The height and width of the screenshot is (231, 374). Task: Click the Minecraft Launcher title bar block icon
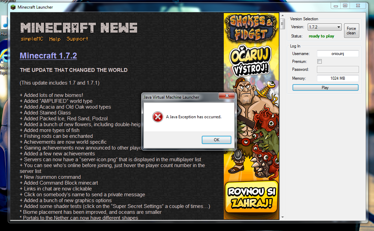point(13,7)
